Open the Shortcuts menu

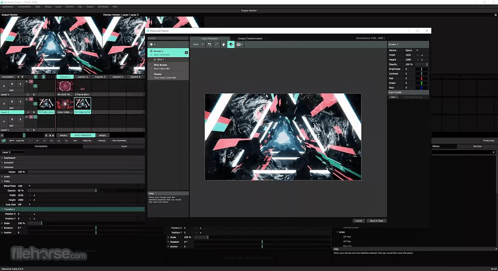click(103, 7)
